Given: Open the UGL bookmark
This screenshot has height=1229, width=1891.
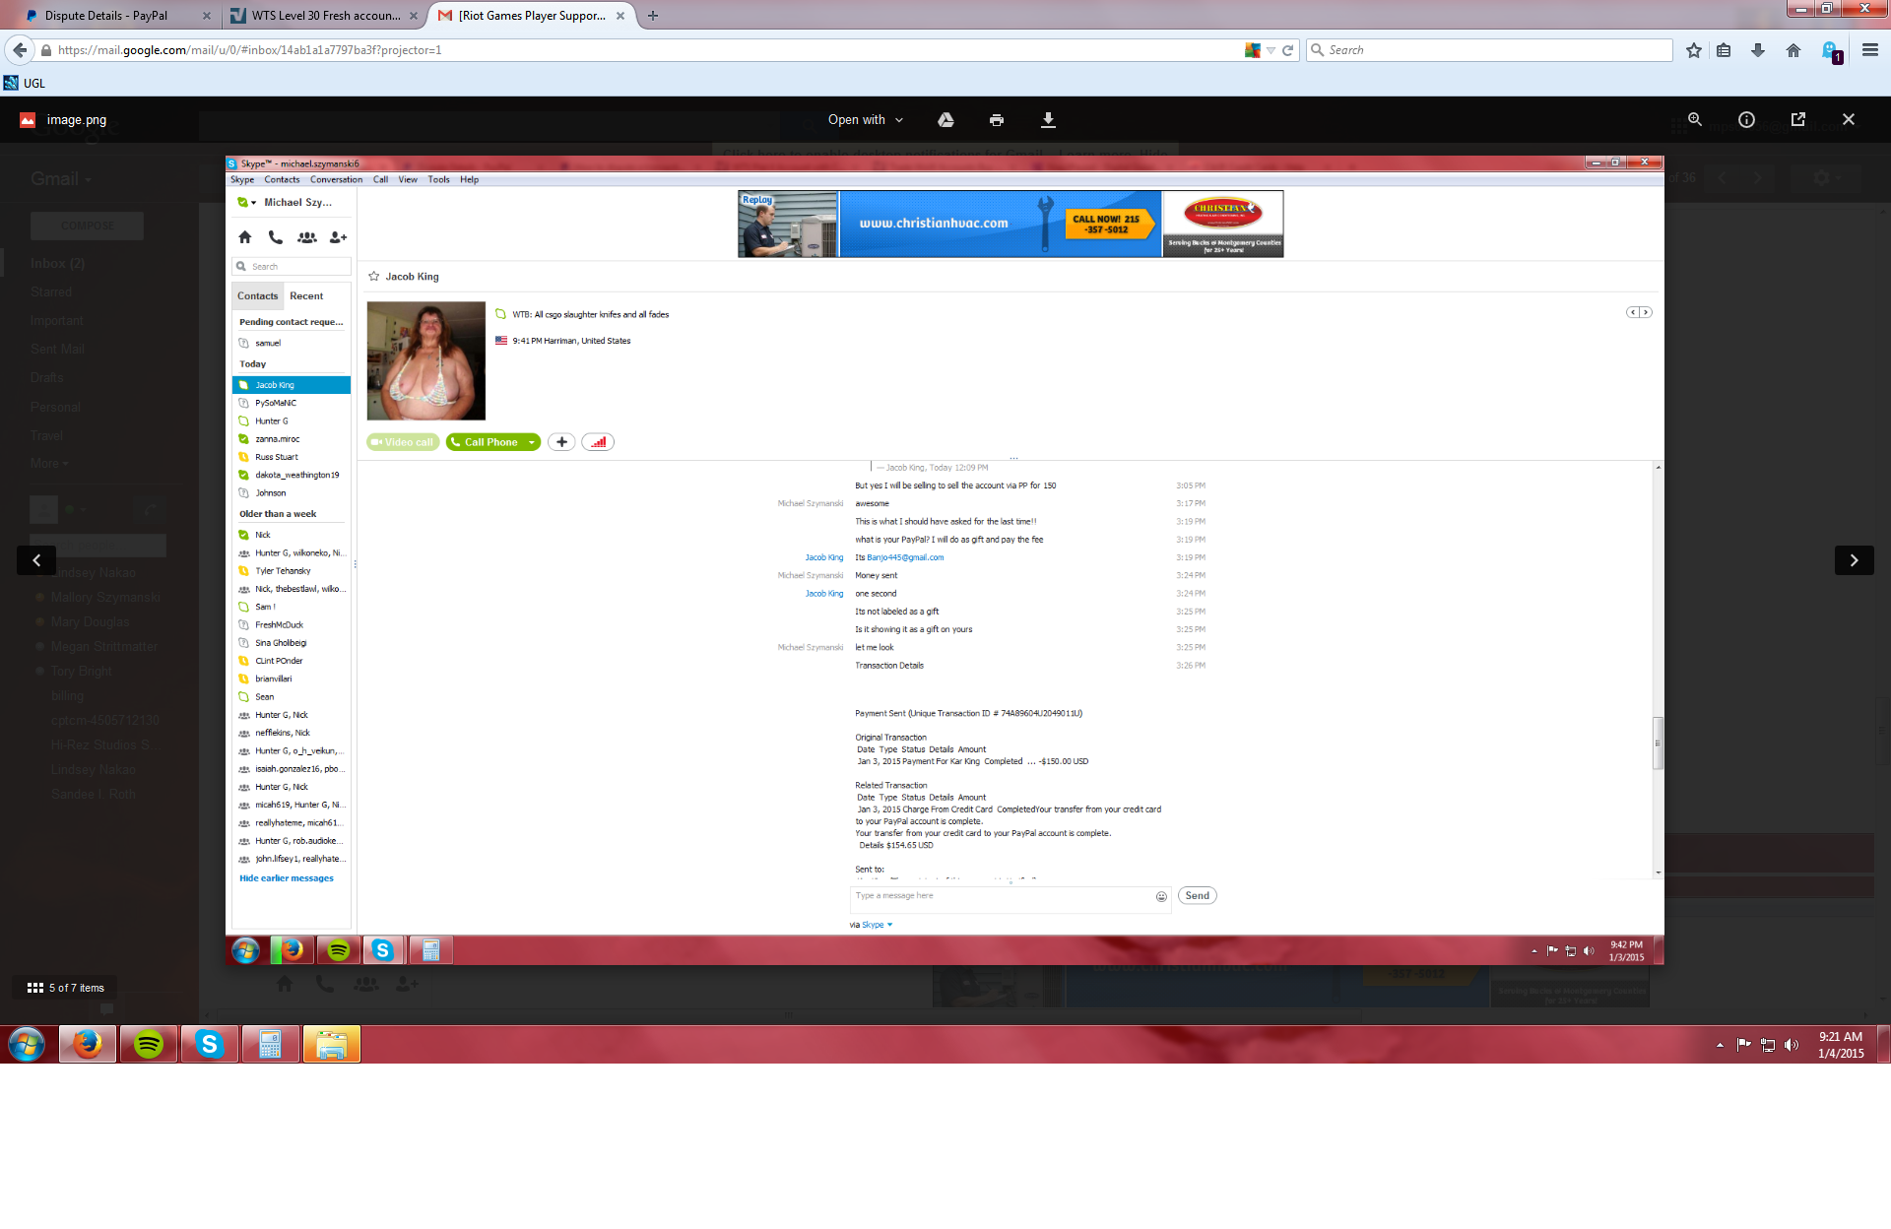Looking at the screenshot, I should [25, 83].
